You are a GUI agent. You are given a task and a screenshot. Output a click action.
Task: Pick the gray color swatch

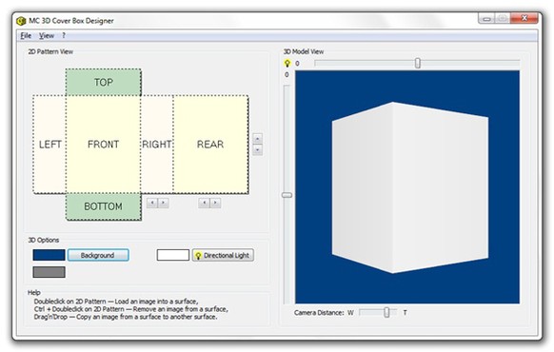[49, 272]
